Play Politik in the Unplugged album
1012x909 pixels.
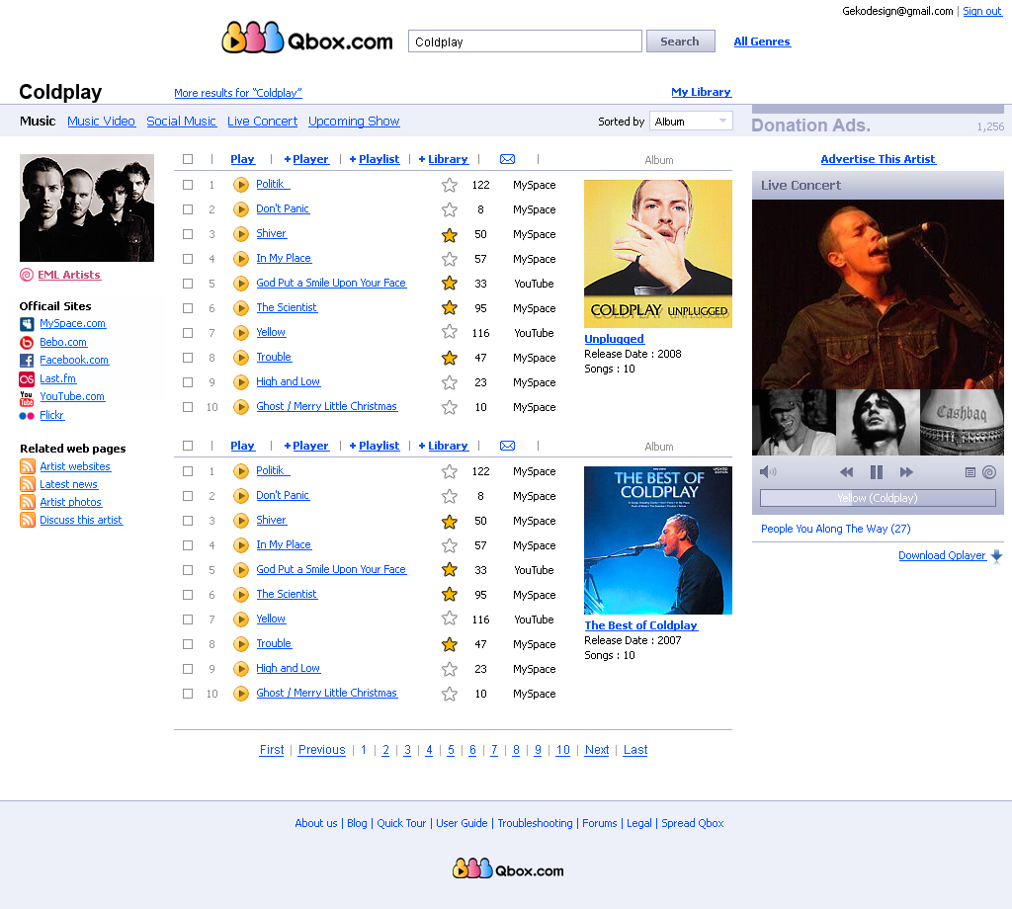pos(241,185)
